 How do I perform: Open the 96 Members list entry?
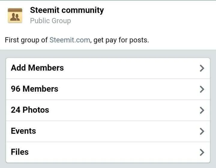pyautogui.click(x=108, y=89)
